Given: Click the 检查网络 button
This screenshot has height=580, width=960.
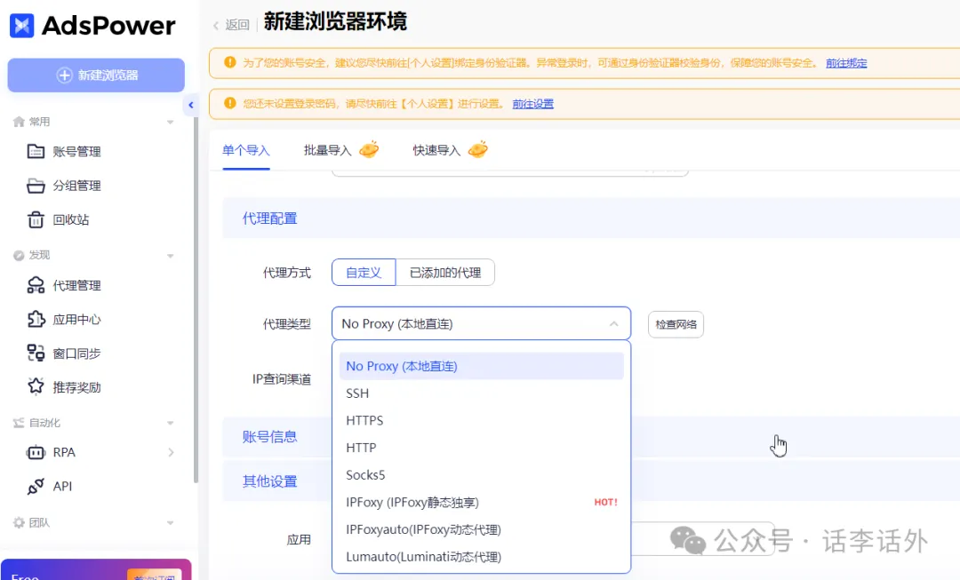Looking at the screenshot, I should tap(676, 324).
